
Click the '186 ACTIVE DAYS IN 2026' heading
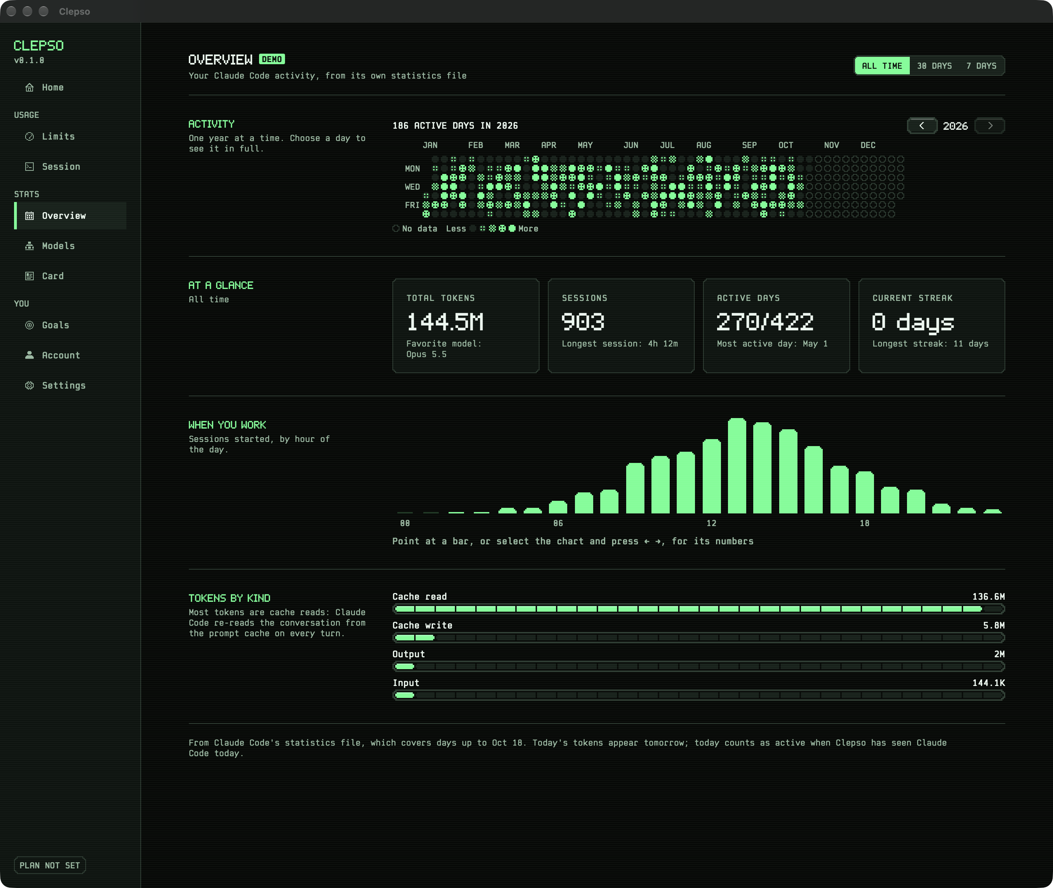tap(456, 126)
